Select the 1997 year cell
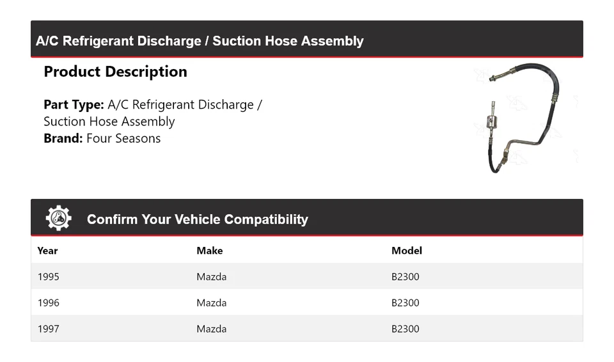Viewport: 614px width, 362px height. [48, 329]
